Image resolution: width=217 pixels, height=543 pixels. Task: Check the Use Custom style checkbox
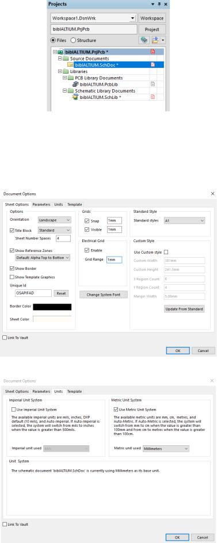pos(166,252)
